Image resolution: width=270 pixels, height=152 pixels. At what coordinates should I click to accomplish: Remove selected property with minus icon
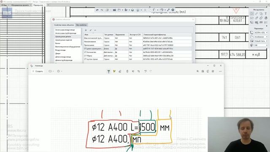[x=95, y=30]
